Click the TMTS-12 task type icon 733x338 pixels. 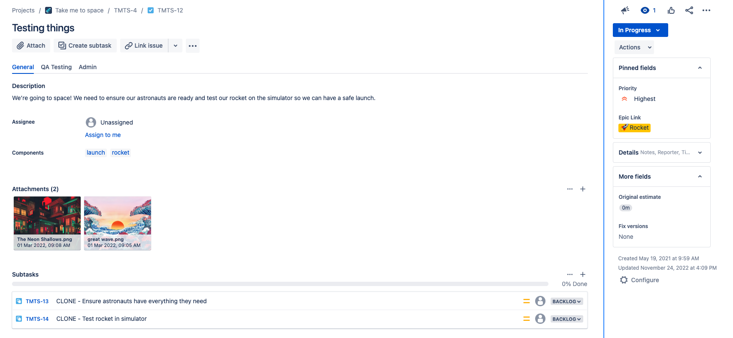pyautogui.click(x=151, y=10)
